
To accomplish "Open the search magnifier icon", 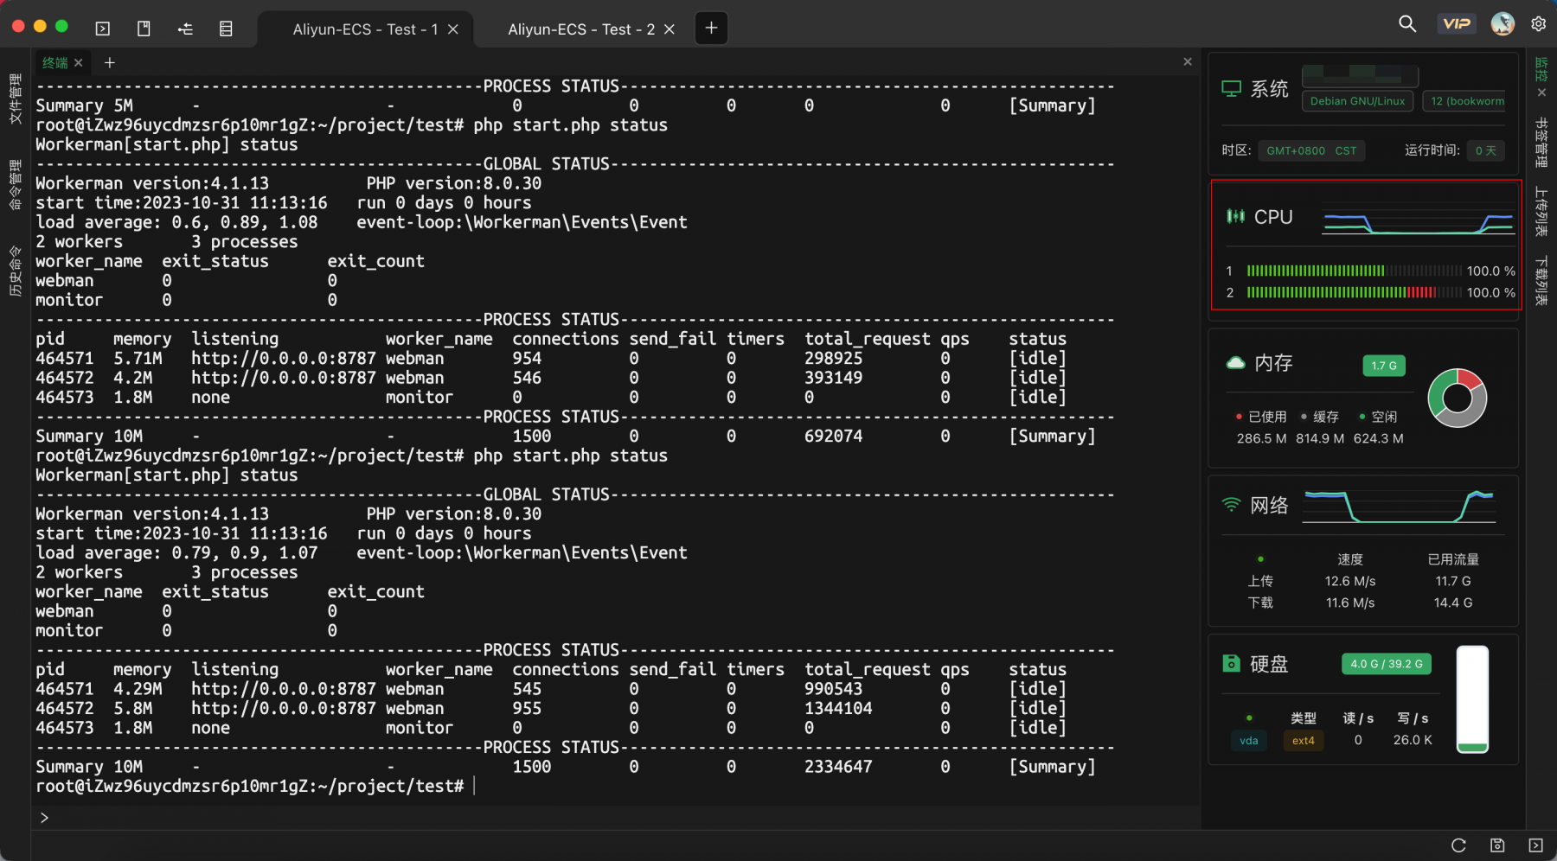I will tap(1408, 24).
